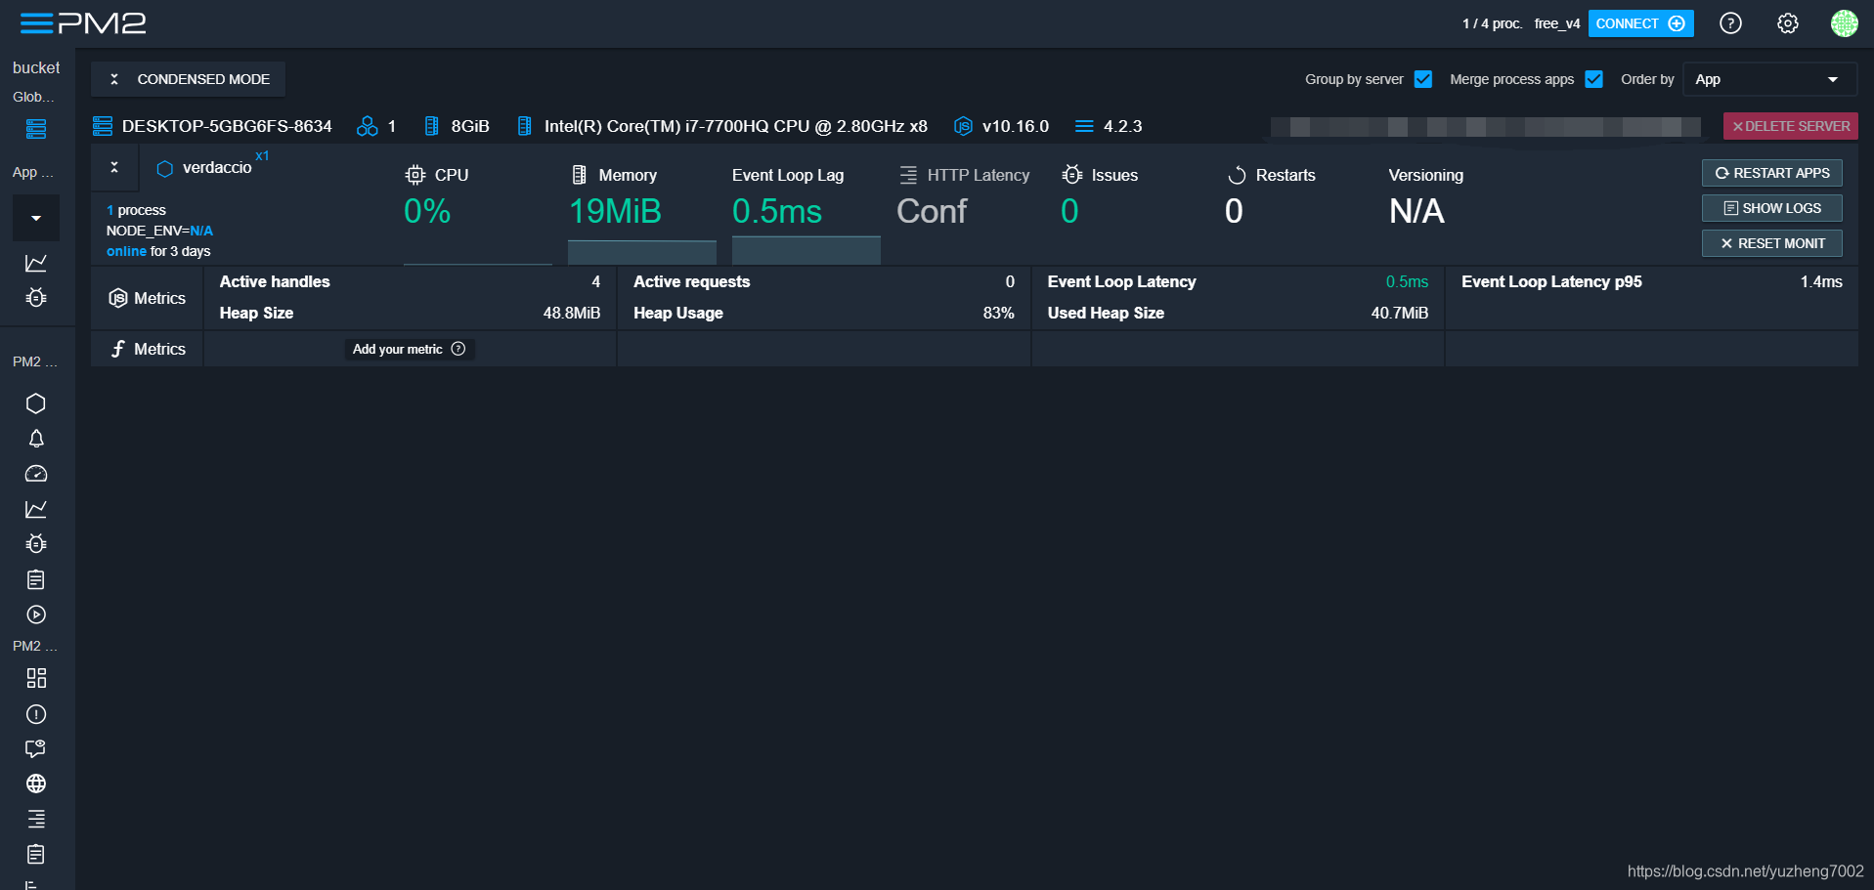The image size is (1874, 890).
Task: Open dashboard grid icon in sidebar
Action: [36, 678]
